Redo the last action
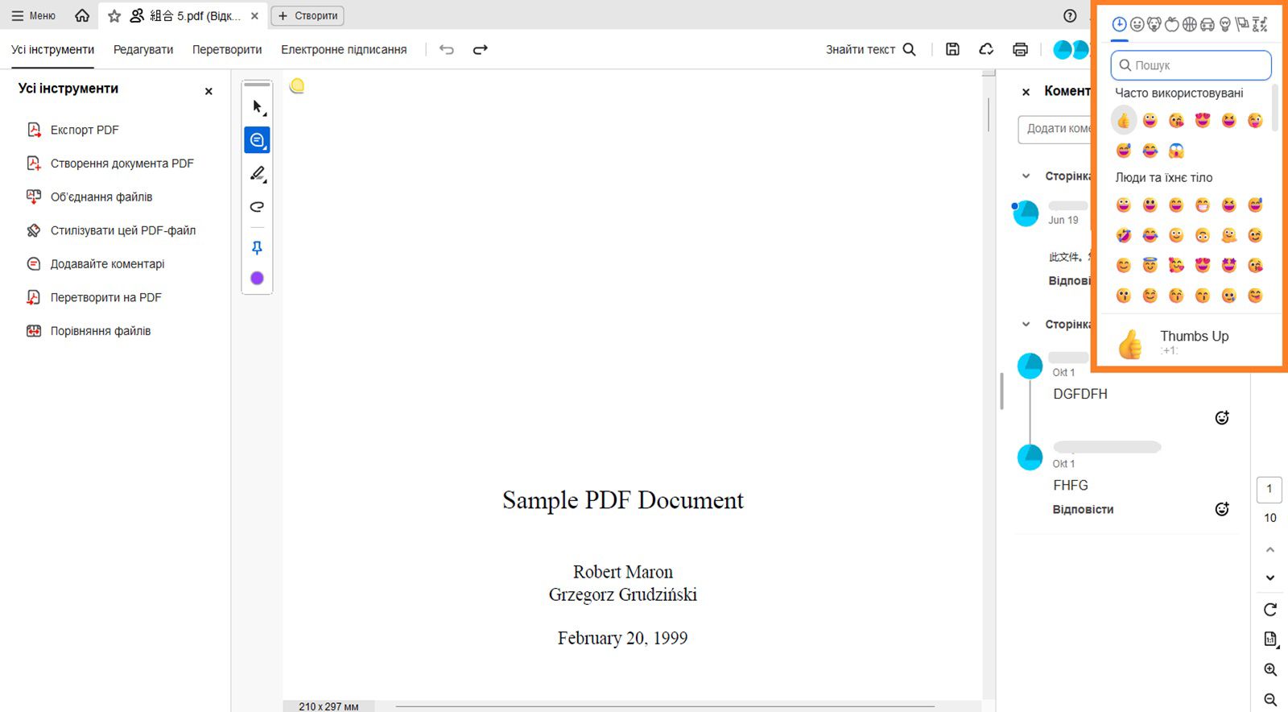The width and height of the screenshot is (1288, 712). 481,49
